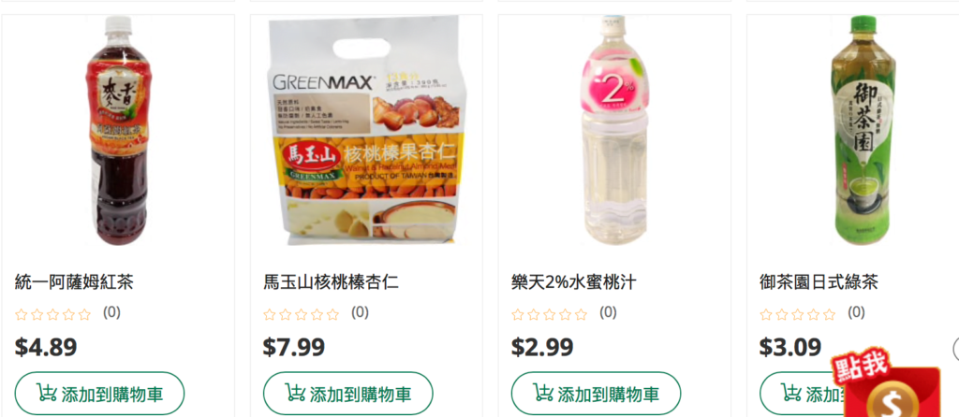This screenshot has height=417, width=959.
Task: Add 馬玉山核桃榛杏仁 to the shopping cart
Action: [348, 394]
